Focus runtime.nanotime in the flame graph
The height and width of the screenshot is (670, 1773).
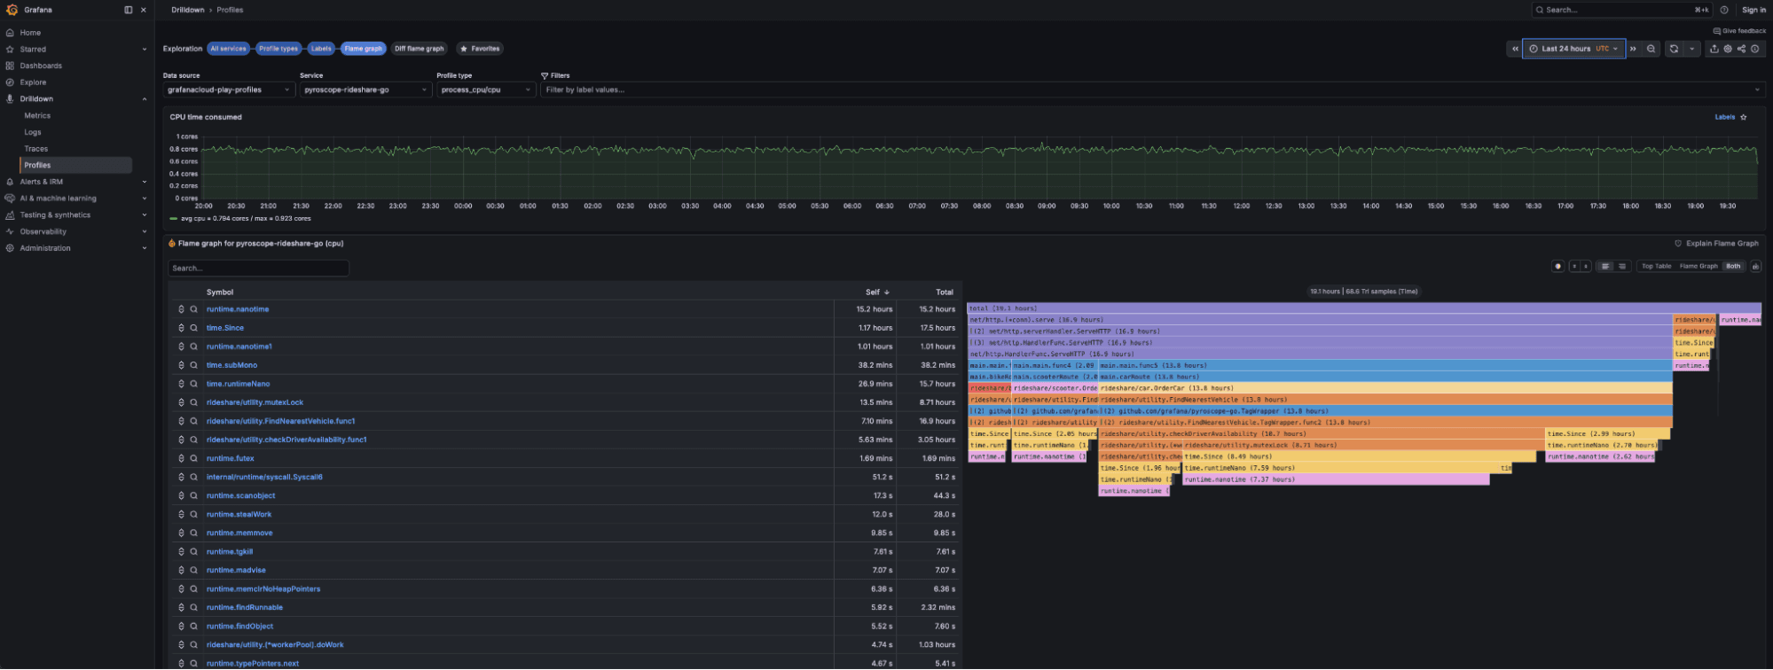click(181, 309)
